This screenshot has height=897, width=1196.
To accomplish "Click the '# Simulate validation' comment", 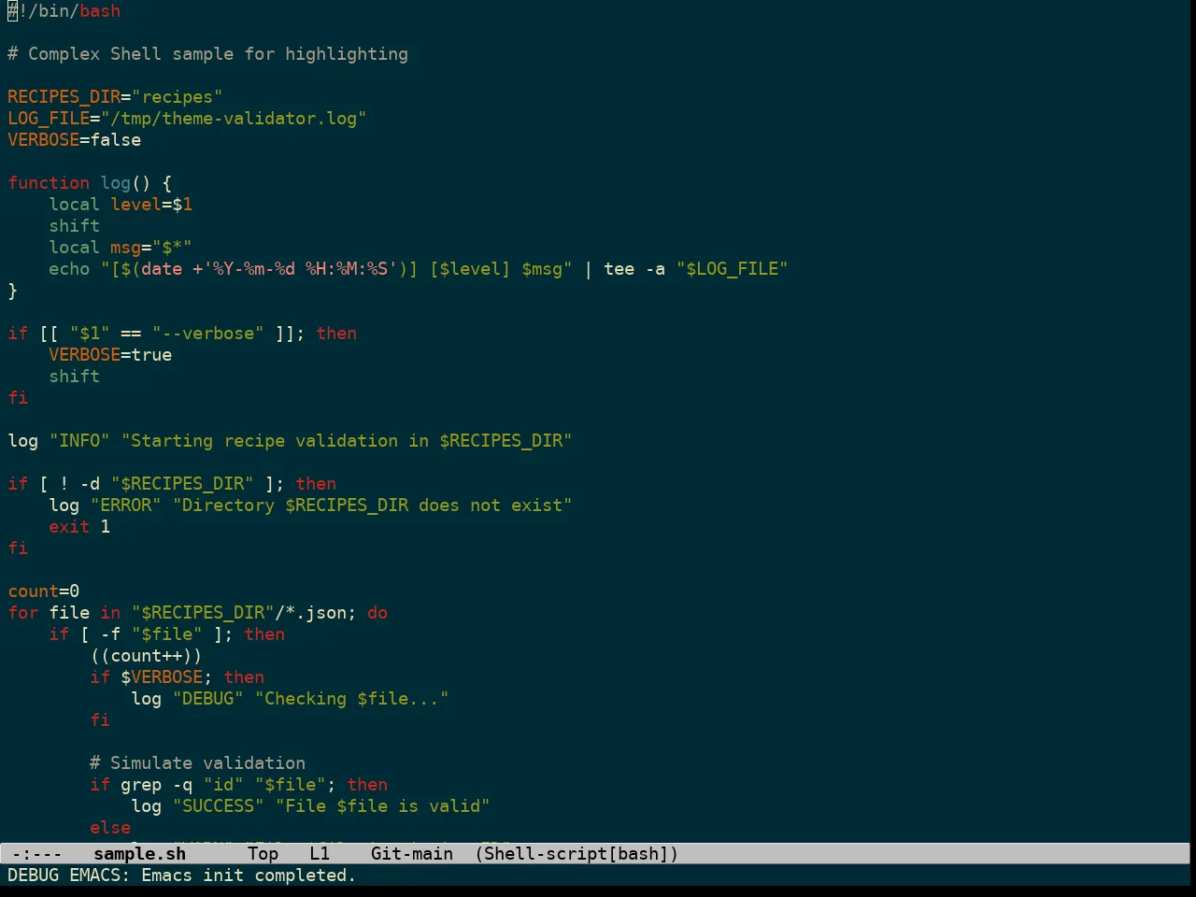I will pos(197,763).
